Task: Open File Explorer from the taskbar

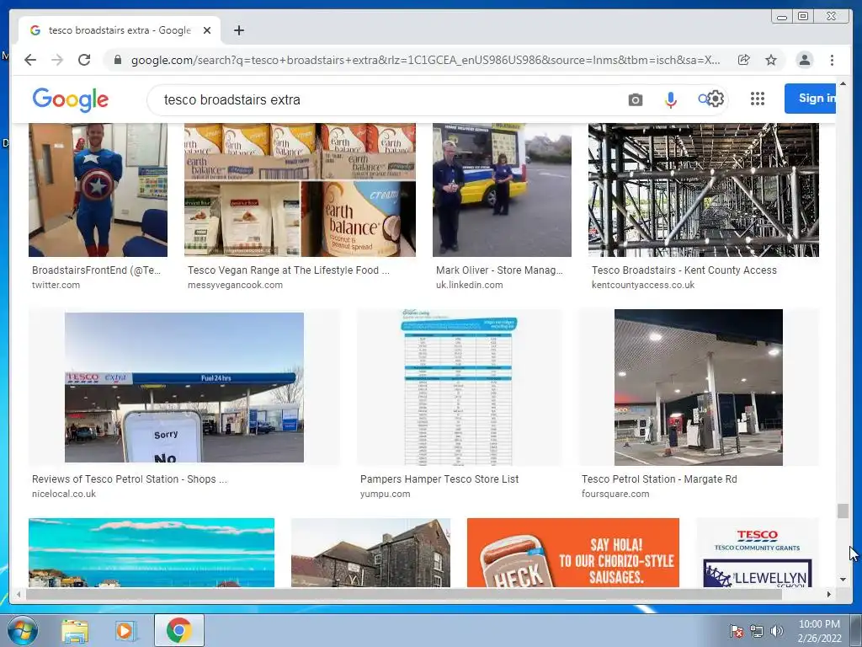Action: (75, 631)
